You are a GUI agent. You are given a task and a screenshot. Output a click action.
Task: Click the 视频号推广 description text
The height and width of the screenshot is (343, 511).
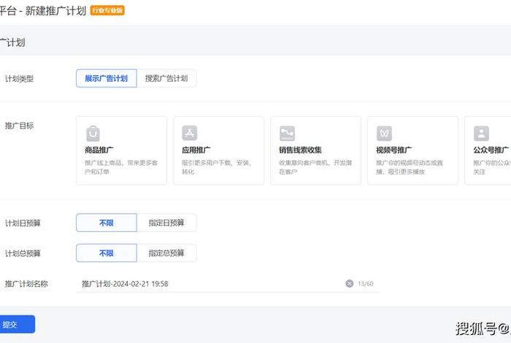410,167
